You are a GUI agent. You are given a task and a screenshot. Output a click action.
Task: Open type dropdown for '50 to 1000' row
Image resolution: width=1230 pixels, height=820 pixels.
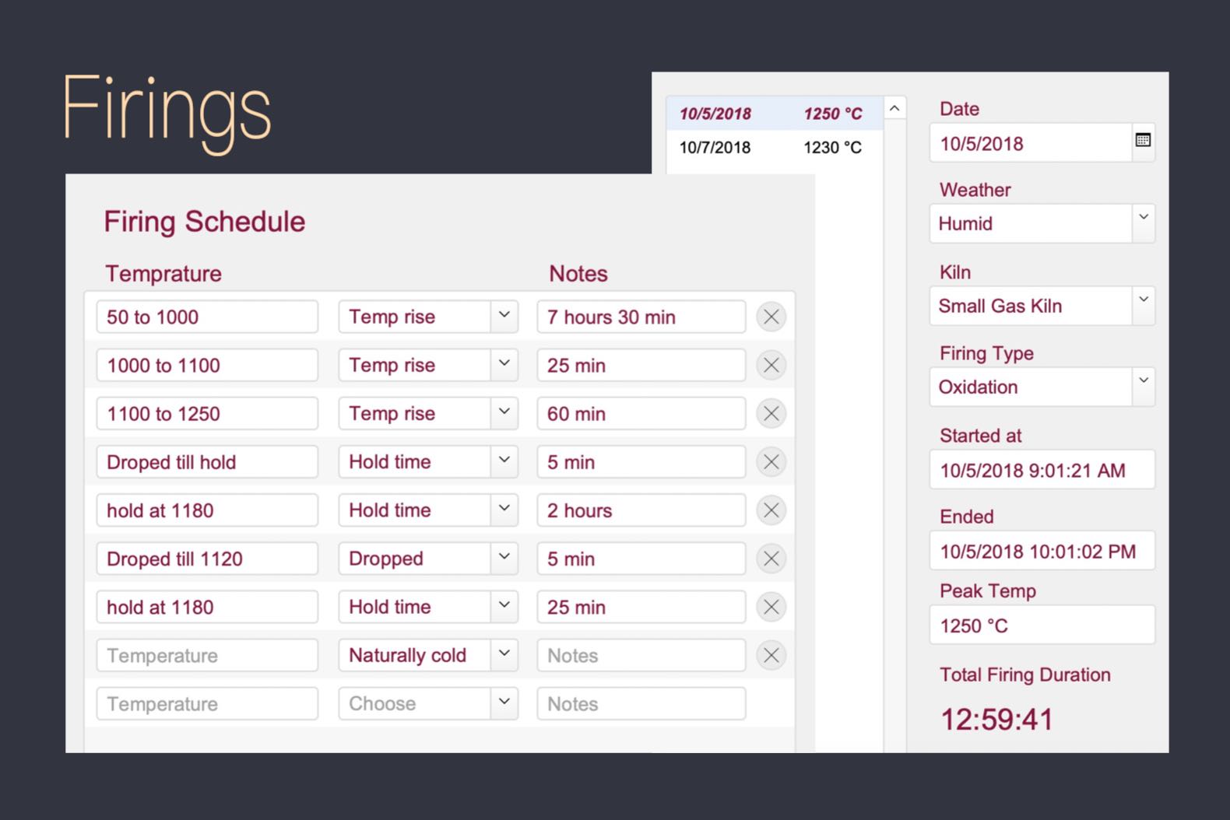504,317
